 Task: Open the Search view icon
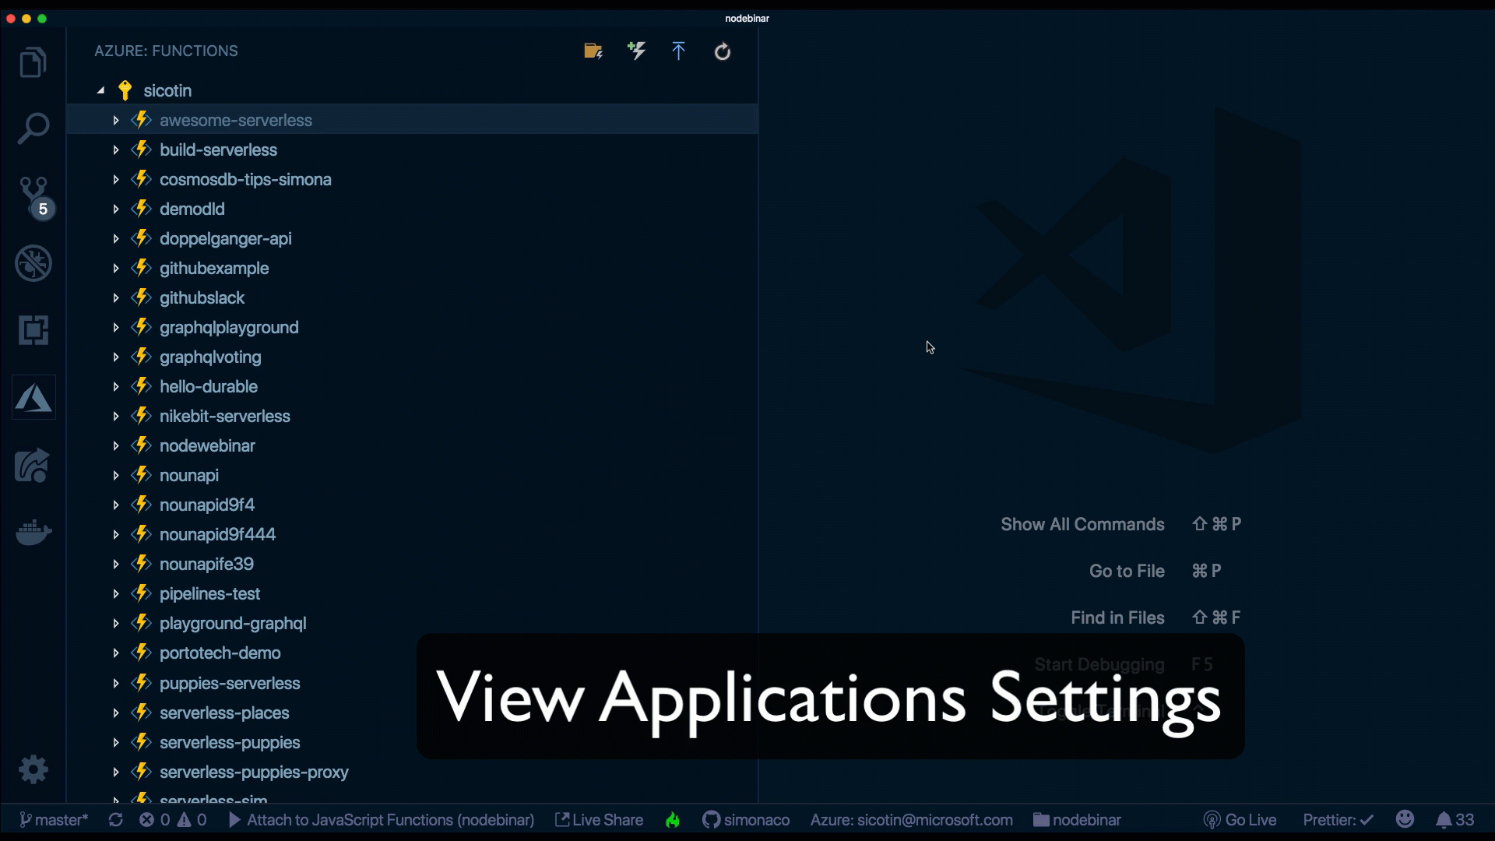coord(33,128)
